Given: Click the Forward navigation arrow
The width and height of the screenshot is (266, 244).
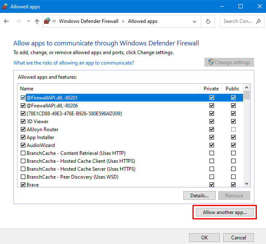Looking at the screenshot, I should [18, 21].
